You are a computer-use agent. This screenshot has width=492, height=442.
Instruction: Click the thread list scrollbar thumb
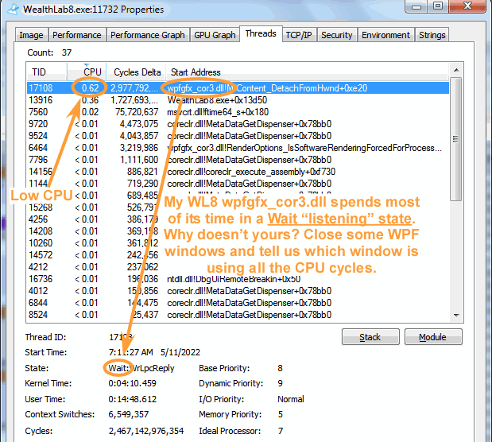coord(456,139)
